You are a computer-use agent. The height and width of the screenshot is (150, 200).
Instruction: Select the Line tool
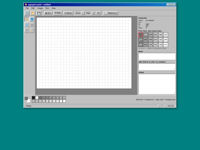tap(27, 30)
